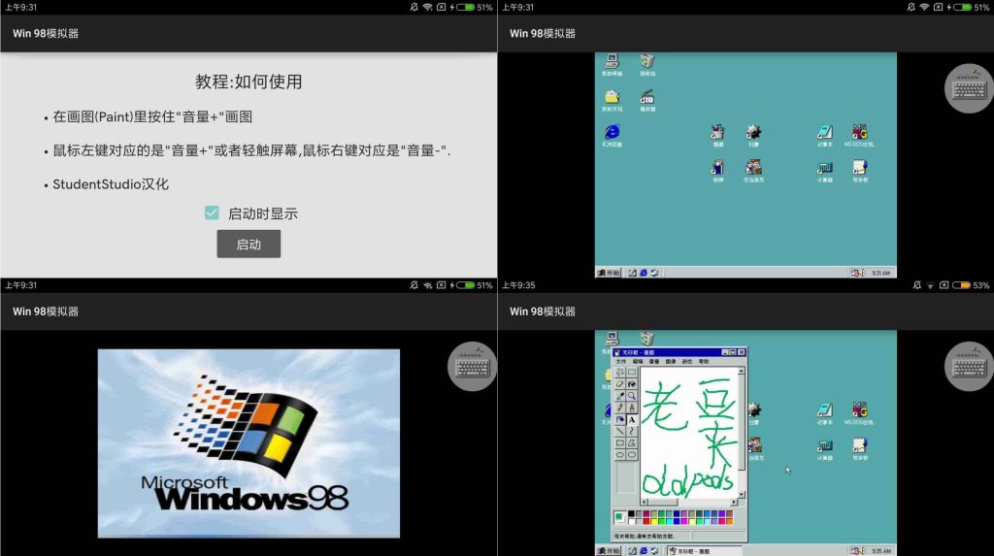Open the Recycle Bin on 9:31 AM desktop

pyautogui.click(x=646, y=63)
